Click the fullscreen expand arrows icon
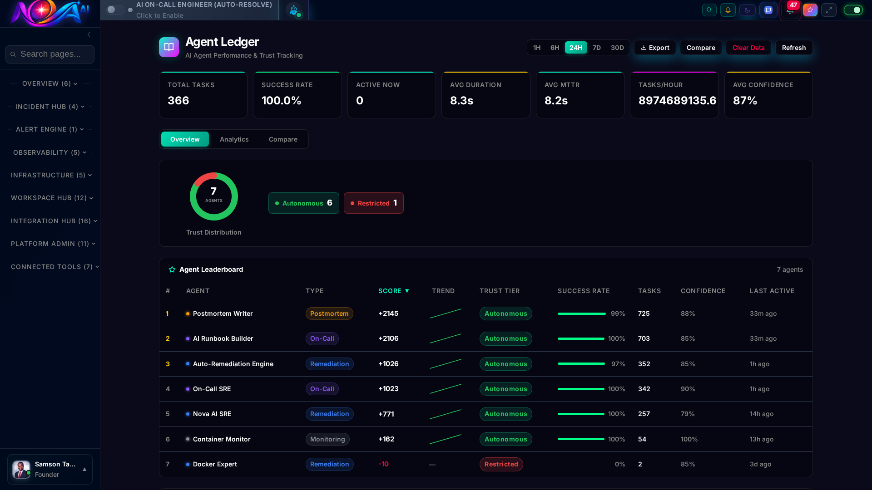The width and height of the screenshot is (872, 490). [829, 10]
